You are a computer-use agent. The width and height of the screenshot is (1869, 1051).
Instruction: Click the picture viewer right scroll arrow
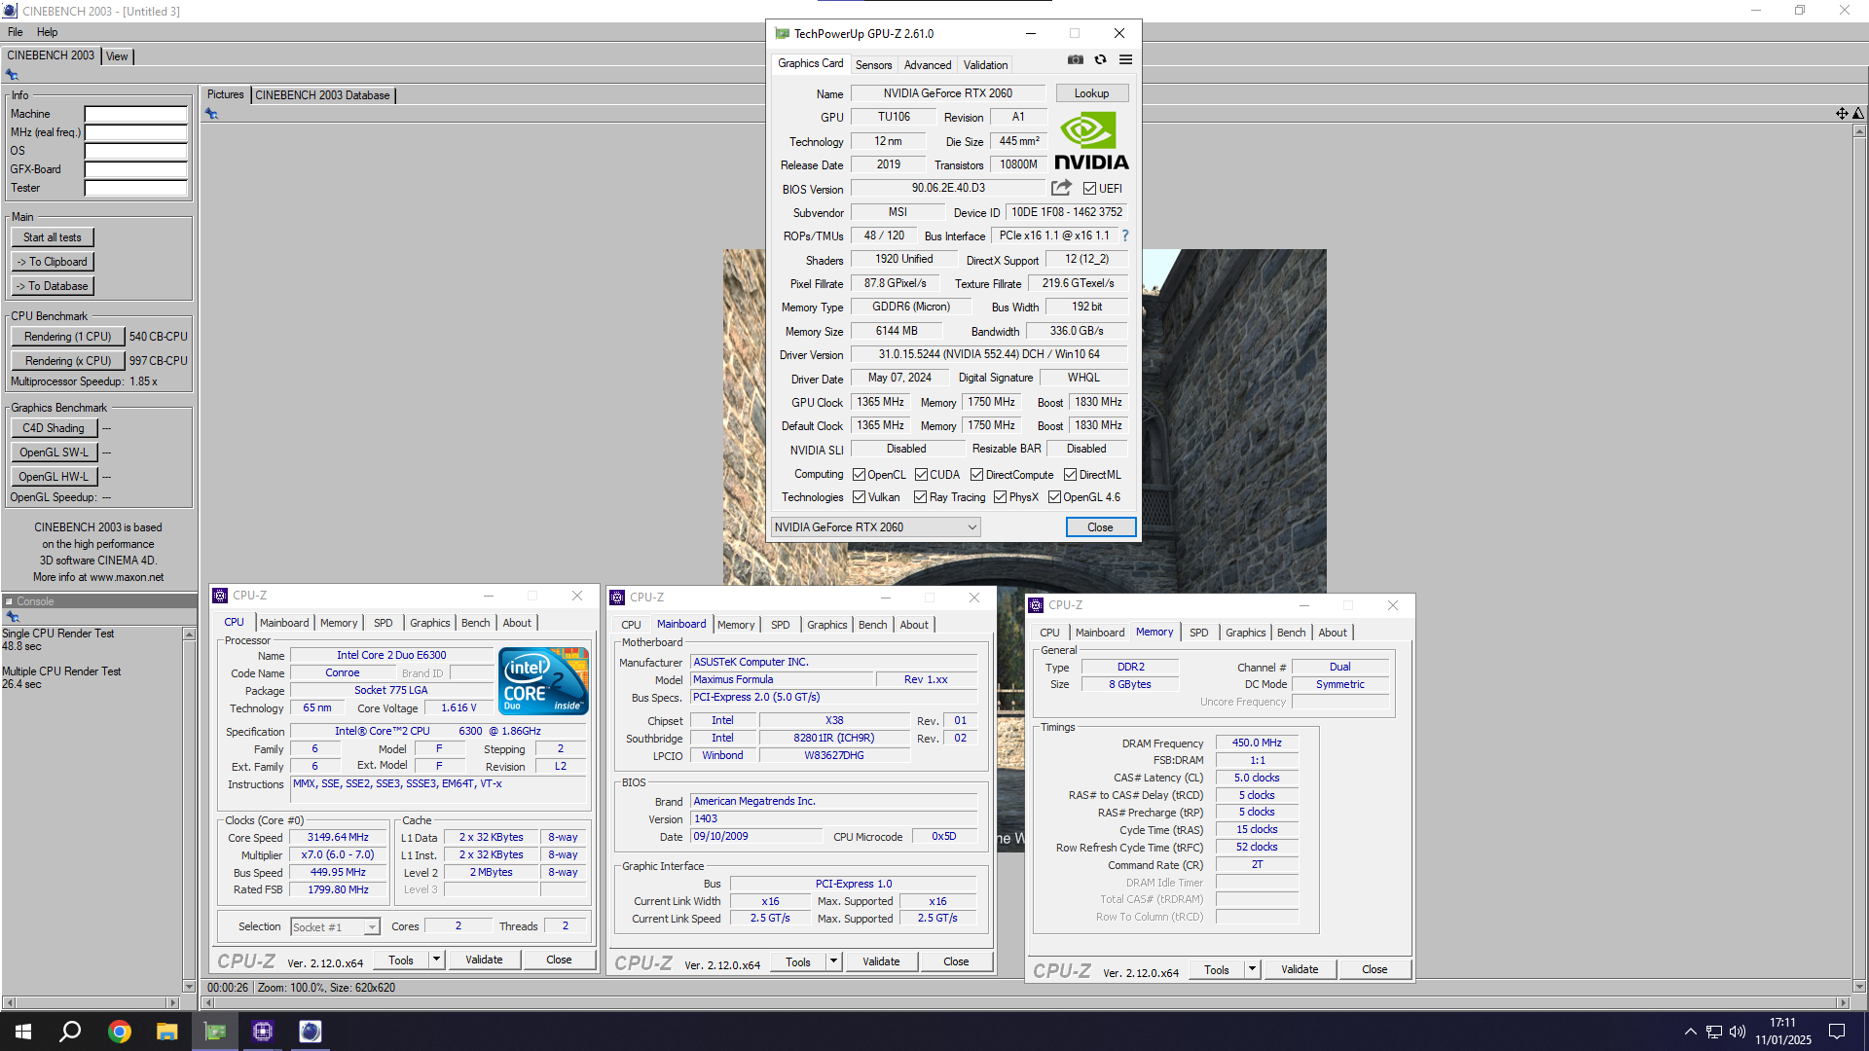click(1843, 1002)
